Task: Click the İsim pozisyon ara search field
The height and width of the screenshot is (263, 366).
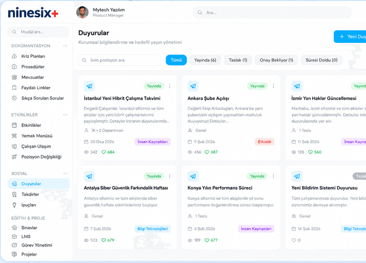Action: point(119,60)
